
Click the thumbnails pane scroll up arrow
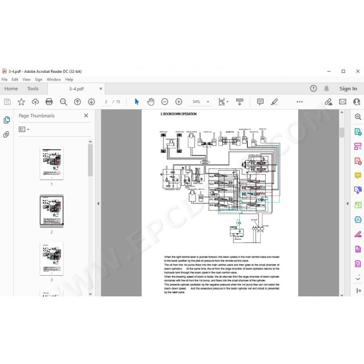pos(90,141)
